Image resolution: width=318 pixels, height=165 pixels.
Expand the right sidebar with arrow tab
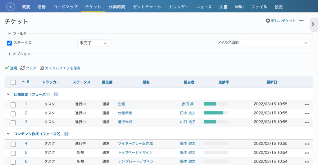[x=313, y=24]
